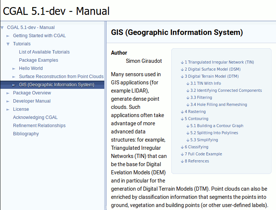
Task: Open Refinement Relationships page
Action: [x=39, y=126]
